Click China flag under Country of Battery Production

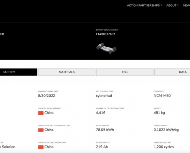[x=41, y=130]
